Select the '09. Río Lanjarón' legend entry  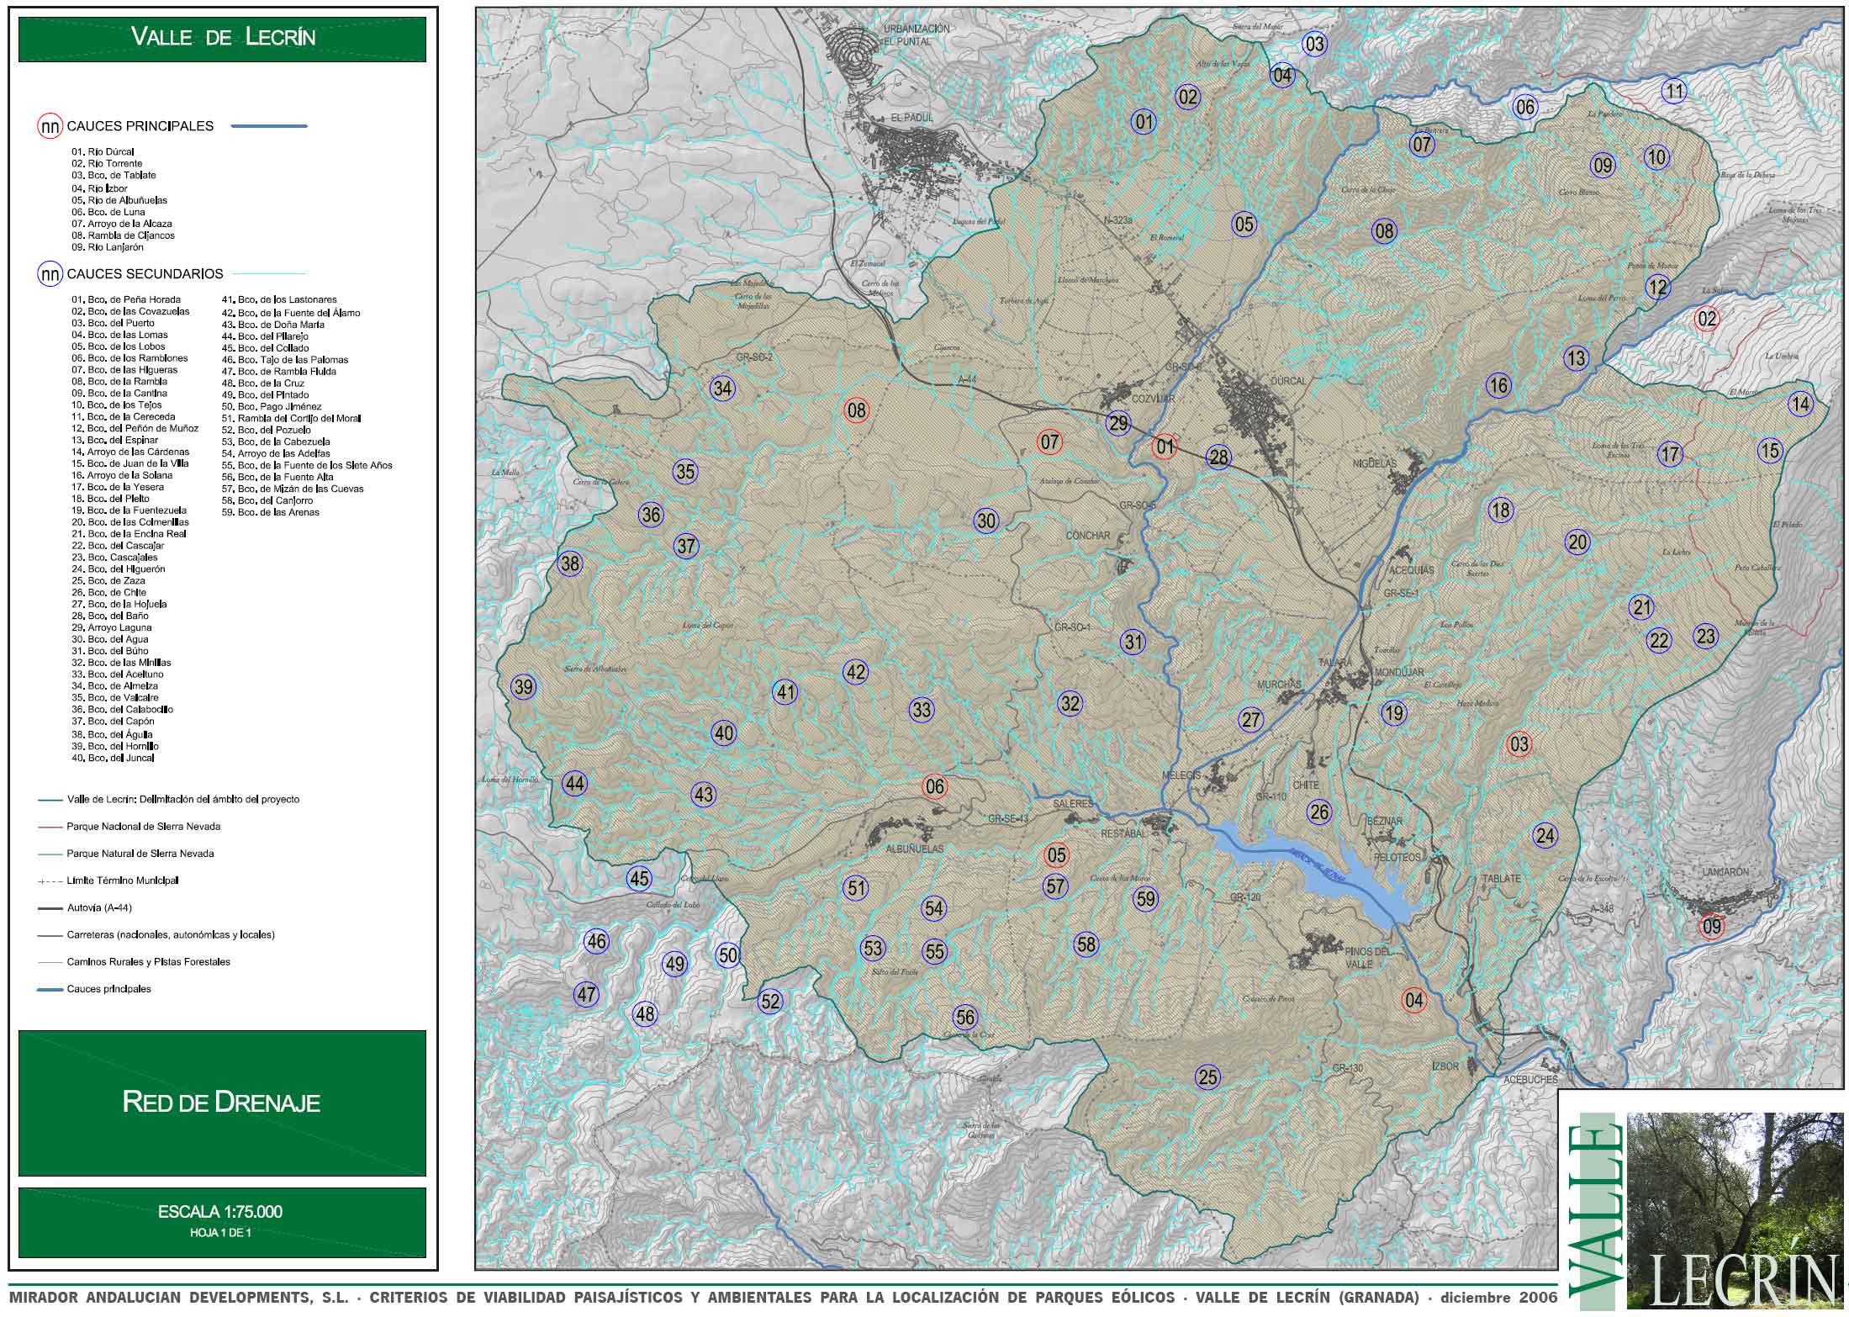108,248
